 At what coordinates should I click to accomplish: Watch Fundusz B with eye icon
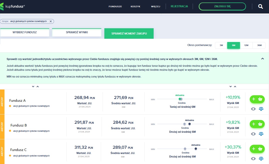pos(253,134)
